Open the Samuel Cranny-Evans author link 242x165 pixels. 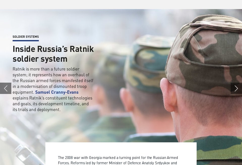click(57, 92)
